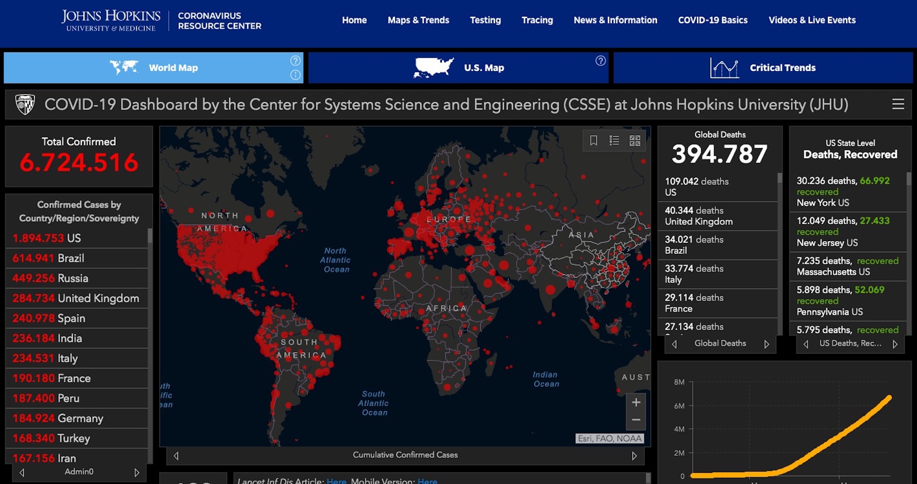
Task: Select Brazil in confirmed cases list
Action: click(x=72, y=258)
